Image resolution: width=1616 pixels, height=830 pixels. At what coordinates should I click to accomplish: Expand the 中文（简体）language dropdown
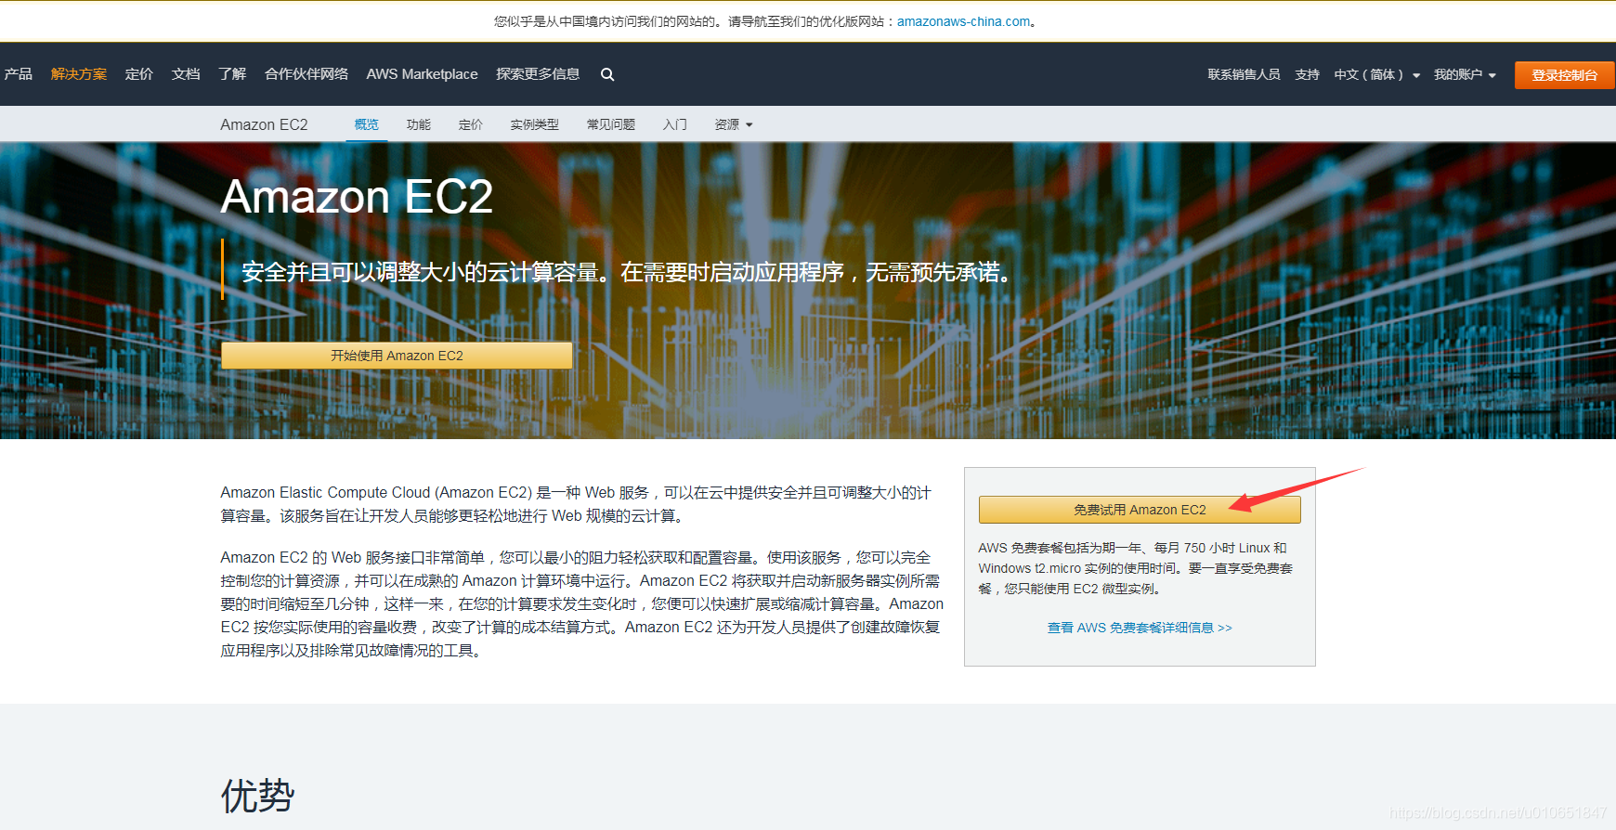pyautogui.click(x=1377, y=75)
